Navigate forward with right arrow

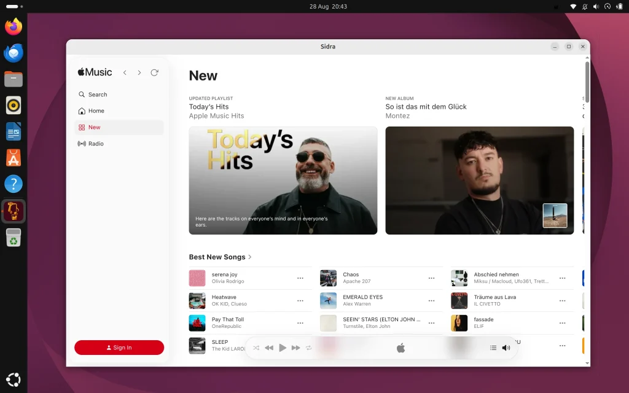139,72
